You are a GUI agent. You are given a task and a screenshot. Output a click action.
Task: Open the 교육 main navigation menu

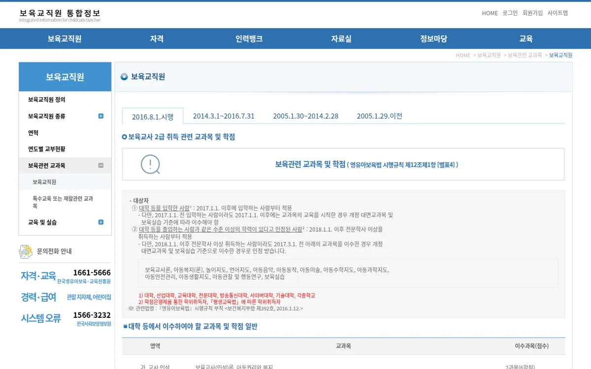[x=526, y=39]
